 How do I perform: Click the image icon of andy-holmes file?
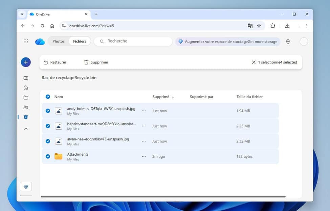click(x=59, y=111)
